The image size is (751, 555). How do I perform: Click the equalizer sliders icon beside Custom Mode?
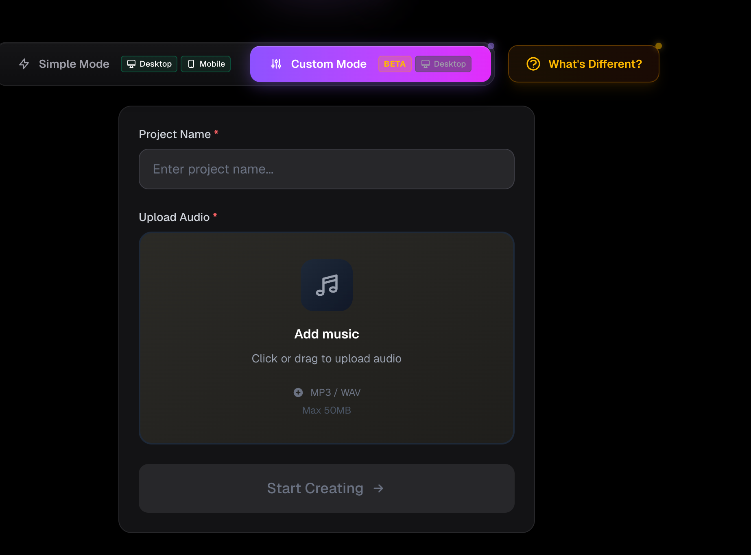click(276, 64)
